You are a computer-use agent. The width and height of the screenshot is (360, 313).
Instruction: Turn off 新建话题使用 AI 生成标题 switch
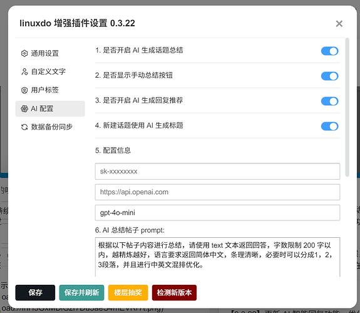(x=329, y=126)
